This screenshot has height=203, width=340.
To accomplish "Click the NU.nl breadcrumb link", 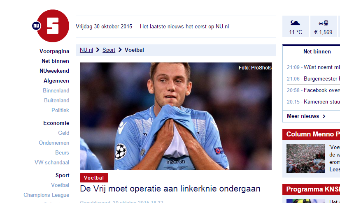I will point(86,50).
